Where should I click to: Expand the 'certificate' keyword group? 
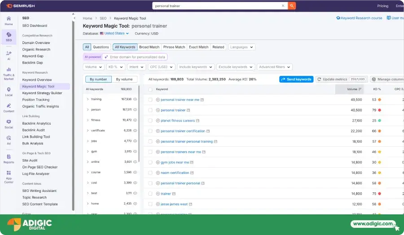point(88,131)
